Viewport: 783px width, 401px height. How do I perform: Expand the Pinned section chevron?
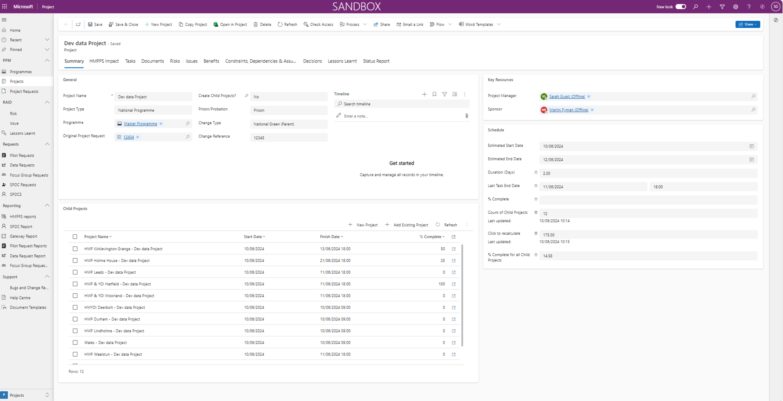click(x=47, y=50)
